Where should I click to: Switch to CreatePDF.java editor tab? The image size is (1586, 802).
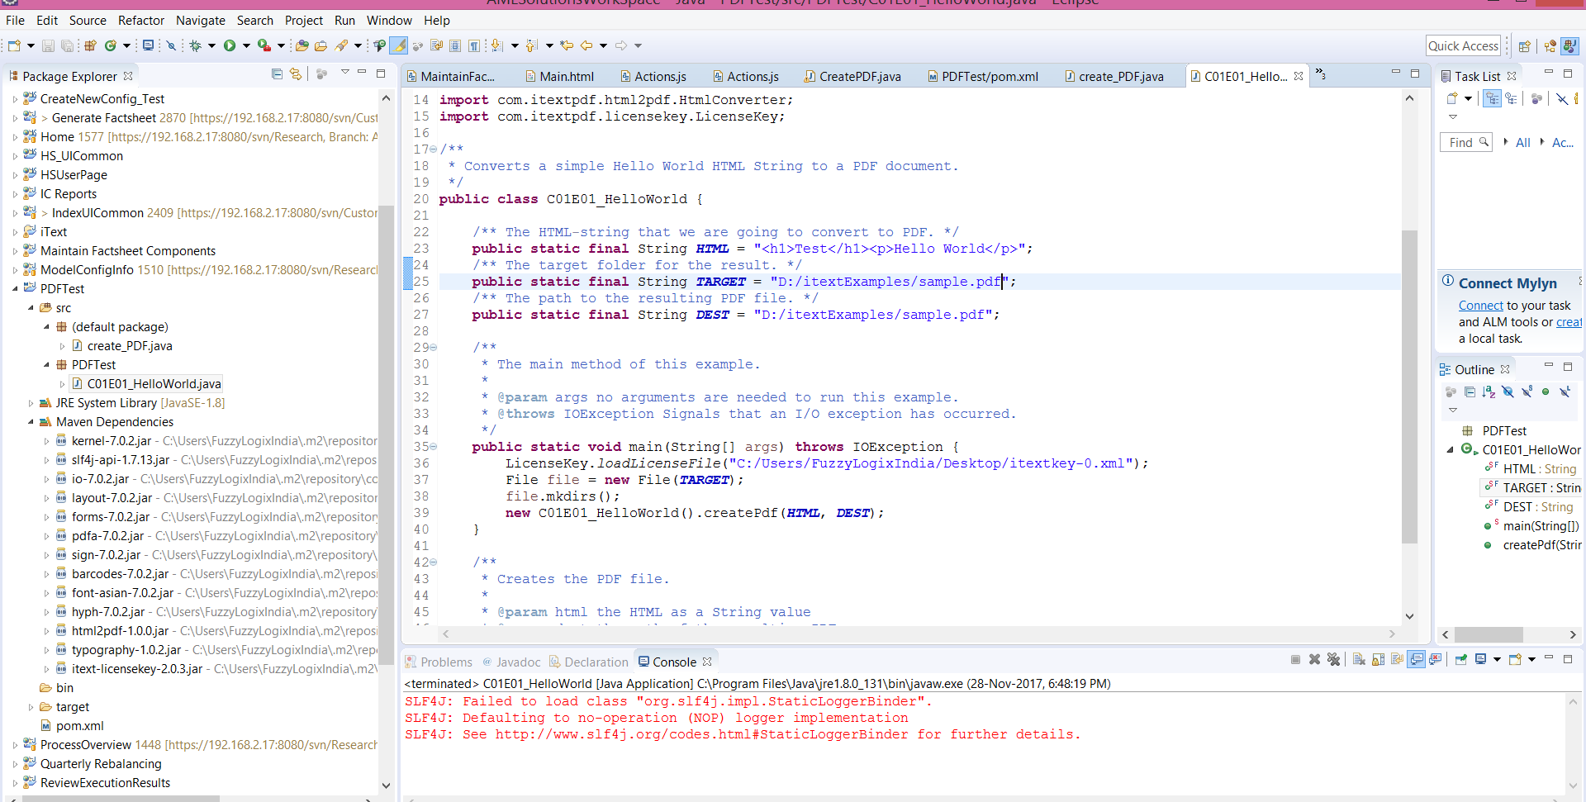pyautogui.click(x=853, y=76)
